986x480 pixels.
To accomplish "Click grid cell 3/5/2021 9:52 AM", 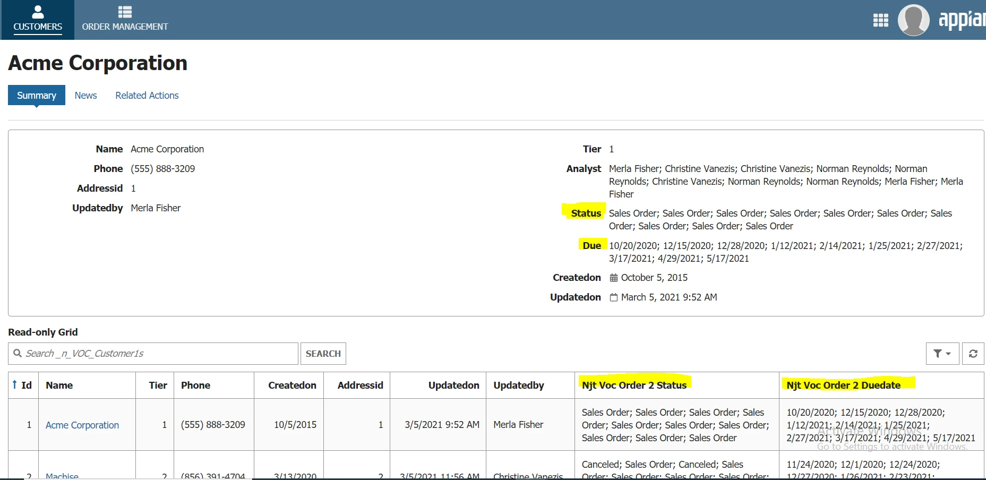I will click(x=442, y=425).
